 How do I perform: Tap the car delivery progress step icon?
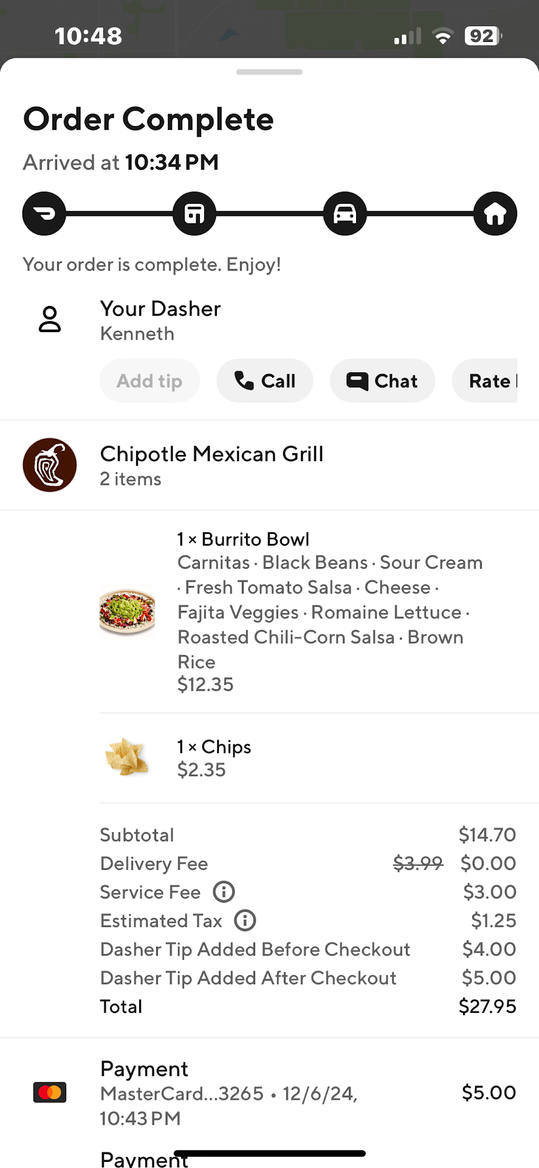click(345, 214)
